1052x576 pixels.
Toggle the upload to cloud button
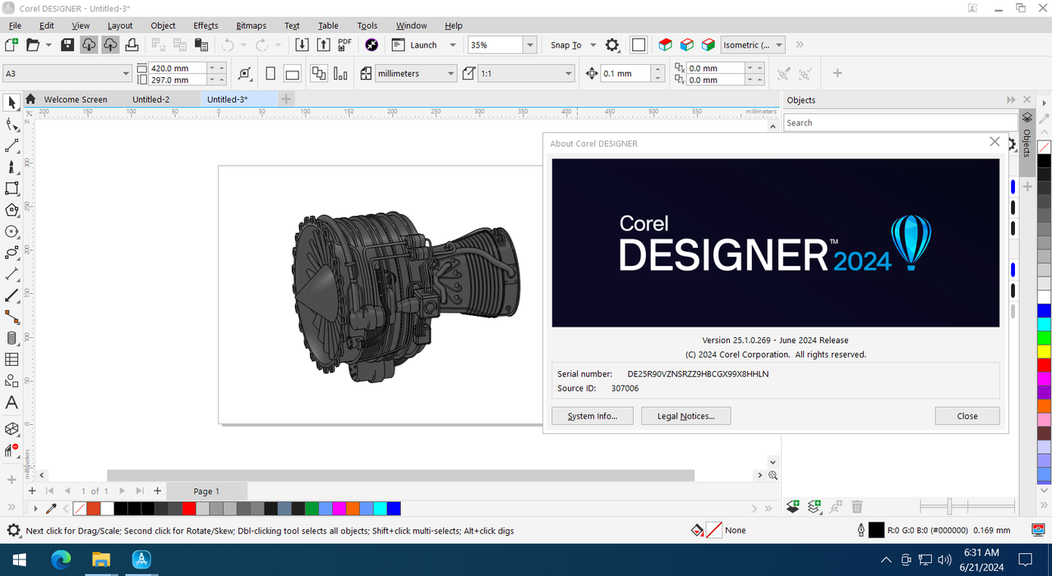[x=110, y=45]
